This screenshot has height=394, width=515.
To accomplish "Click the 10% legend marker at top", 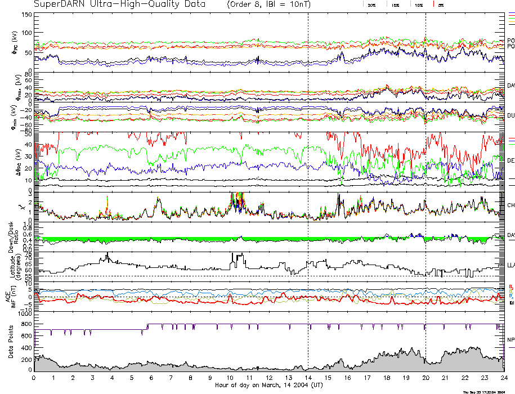I will coord(418,5).
